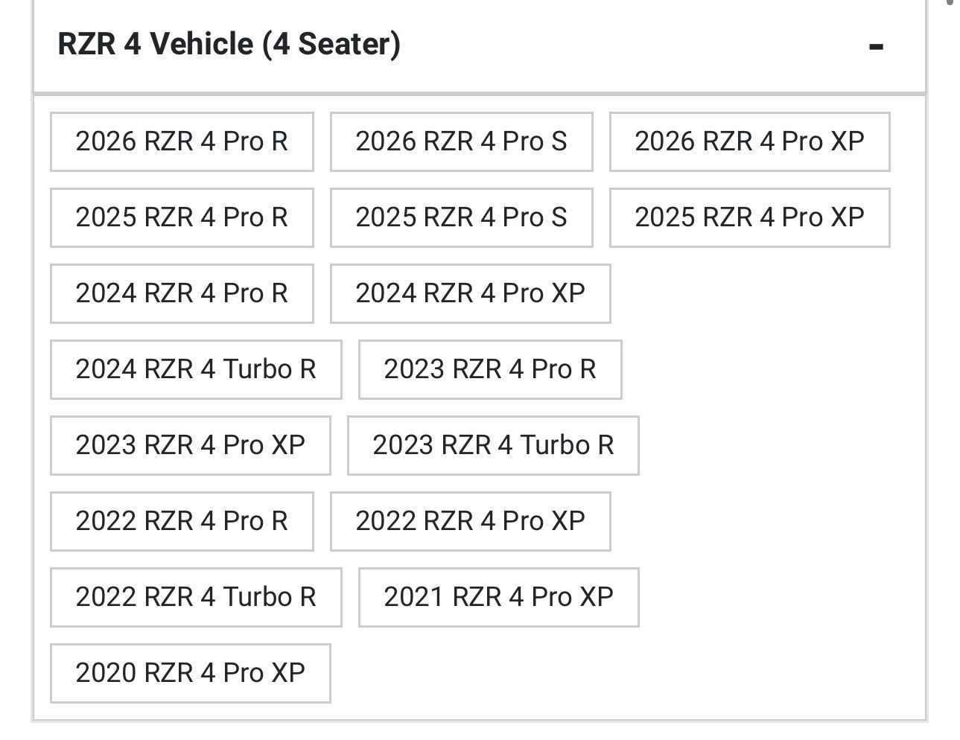
Task: Select 2023 RZR 4 Pro R
Action: 489,369
